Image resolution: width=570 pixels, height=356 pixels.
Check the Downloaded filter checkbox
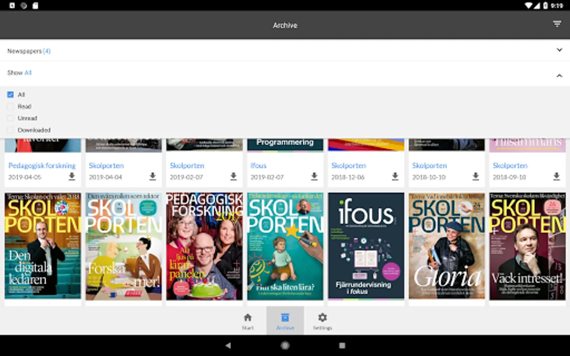(x=10, y=130)
